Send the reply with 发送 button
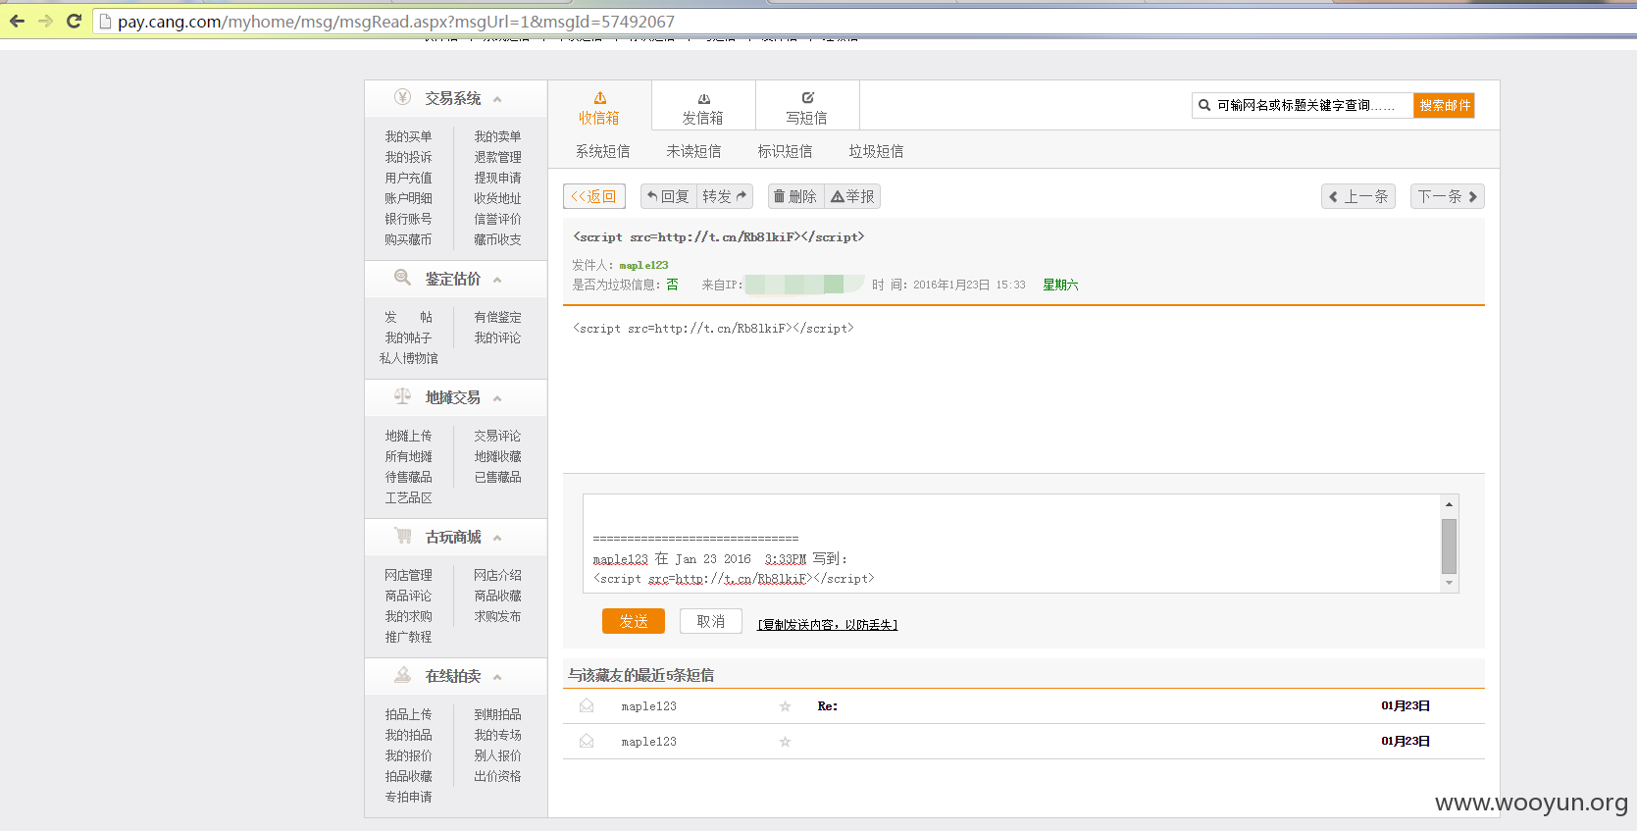 click(x=634, y=621)
